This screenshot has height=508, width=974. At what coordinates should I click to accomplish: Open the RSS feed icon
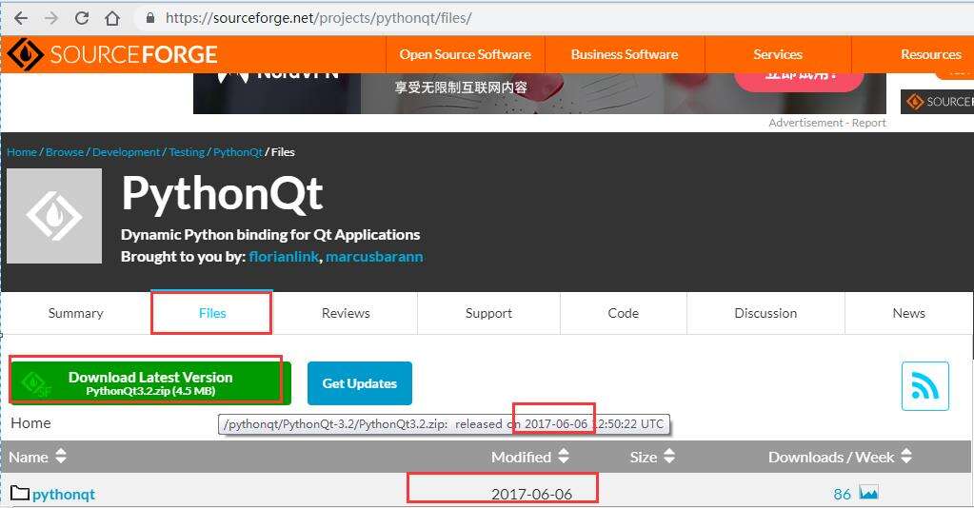(924, 386)
